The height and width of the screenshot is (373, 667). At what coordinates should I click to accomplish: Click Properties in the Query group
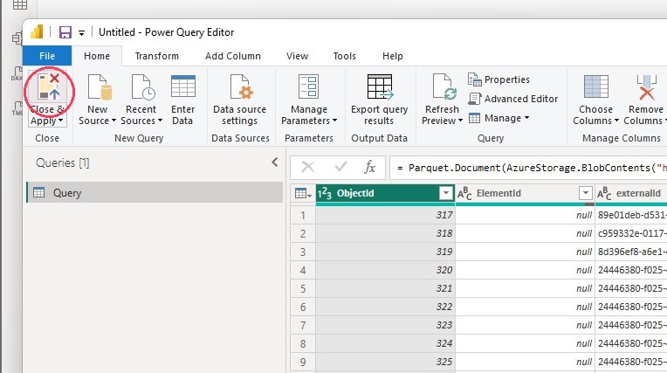click(499, 79)
